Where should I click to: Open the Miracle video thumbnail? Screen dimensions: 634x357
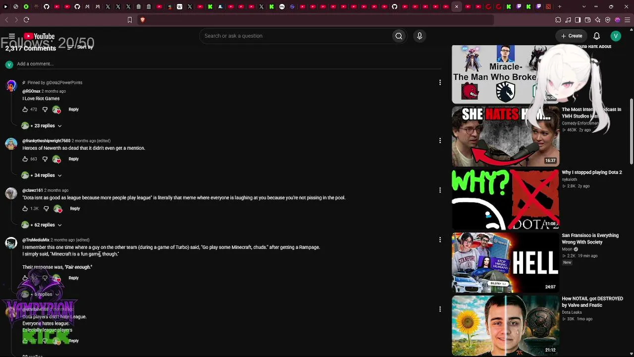[505, 74]
